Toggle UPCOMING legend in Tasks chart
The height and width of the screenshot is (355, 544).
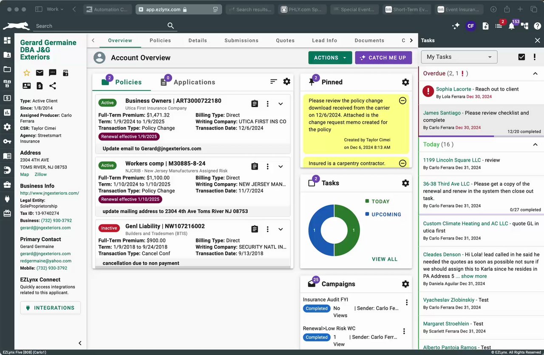[x=383, y=214]
